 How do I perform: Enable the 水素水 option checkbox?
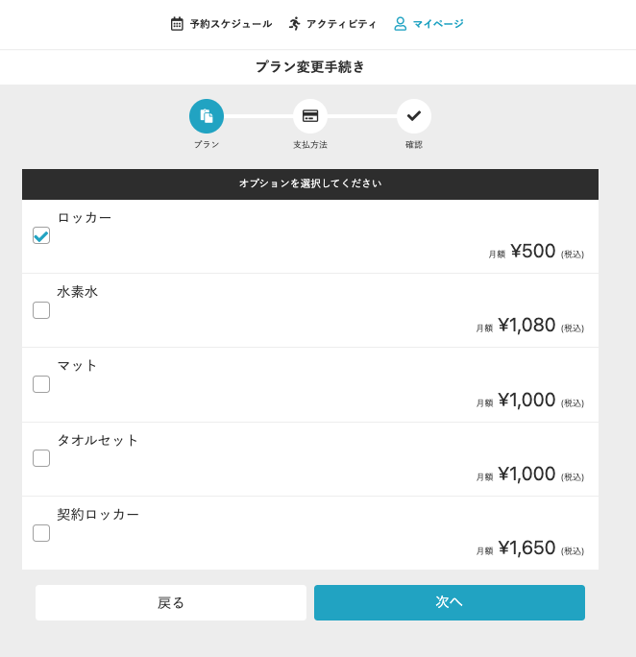[41, 310]
